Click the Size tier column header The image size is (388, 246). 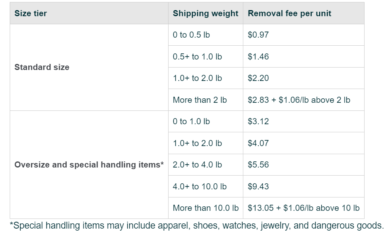pyautogui.click(x=30, y=13)
